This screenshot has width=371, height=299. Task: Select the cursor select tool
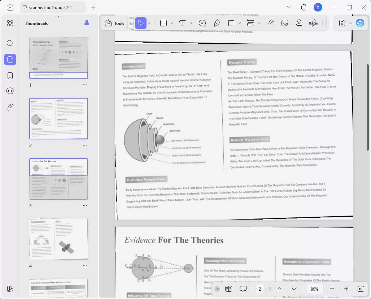[x=140, y=23]
